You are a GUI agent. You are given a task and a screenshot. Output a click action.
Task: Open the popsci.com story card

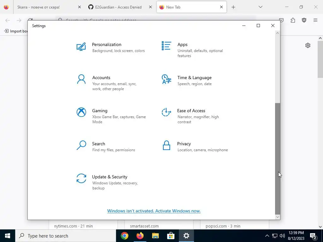tap(234, 224)
